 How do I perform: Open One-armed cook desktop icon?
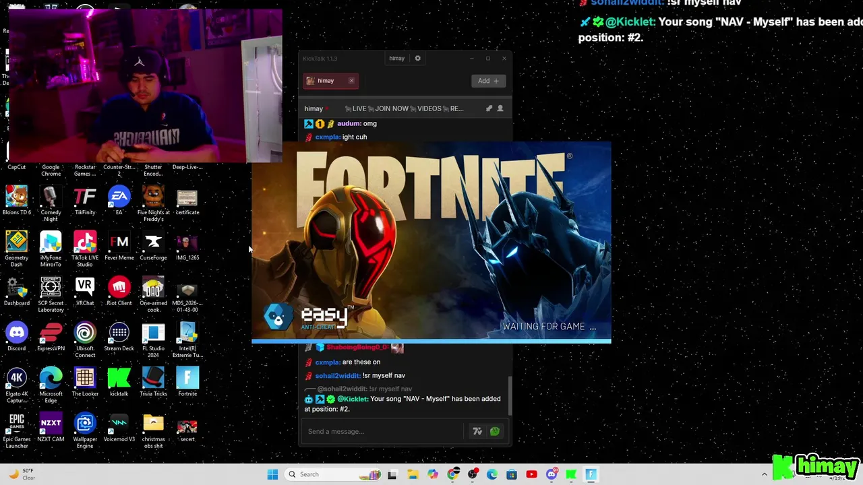click(153, 294)
